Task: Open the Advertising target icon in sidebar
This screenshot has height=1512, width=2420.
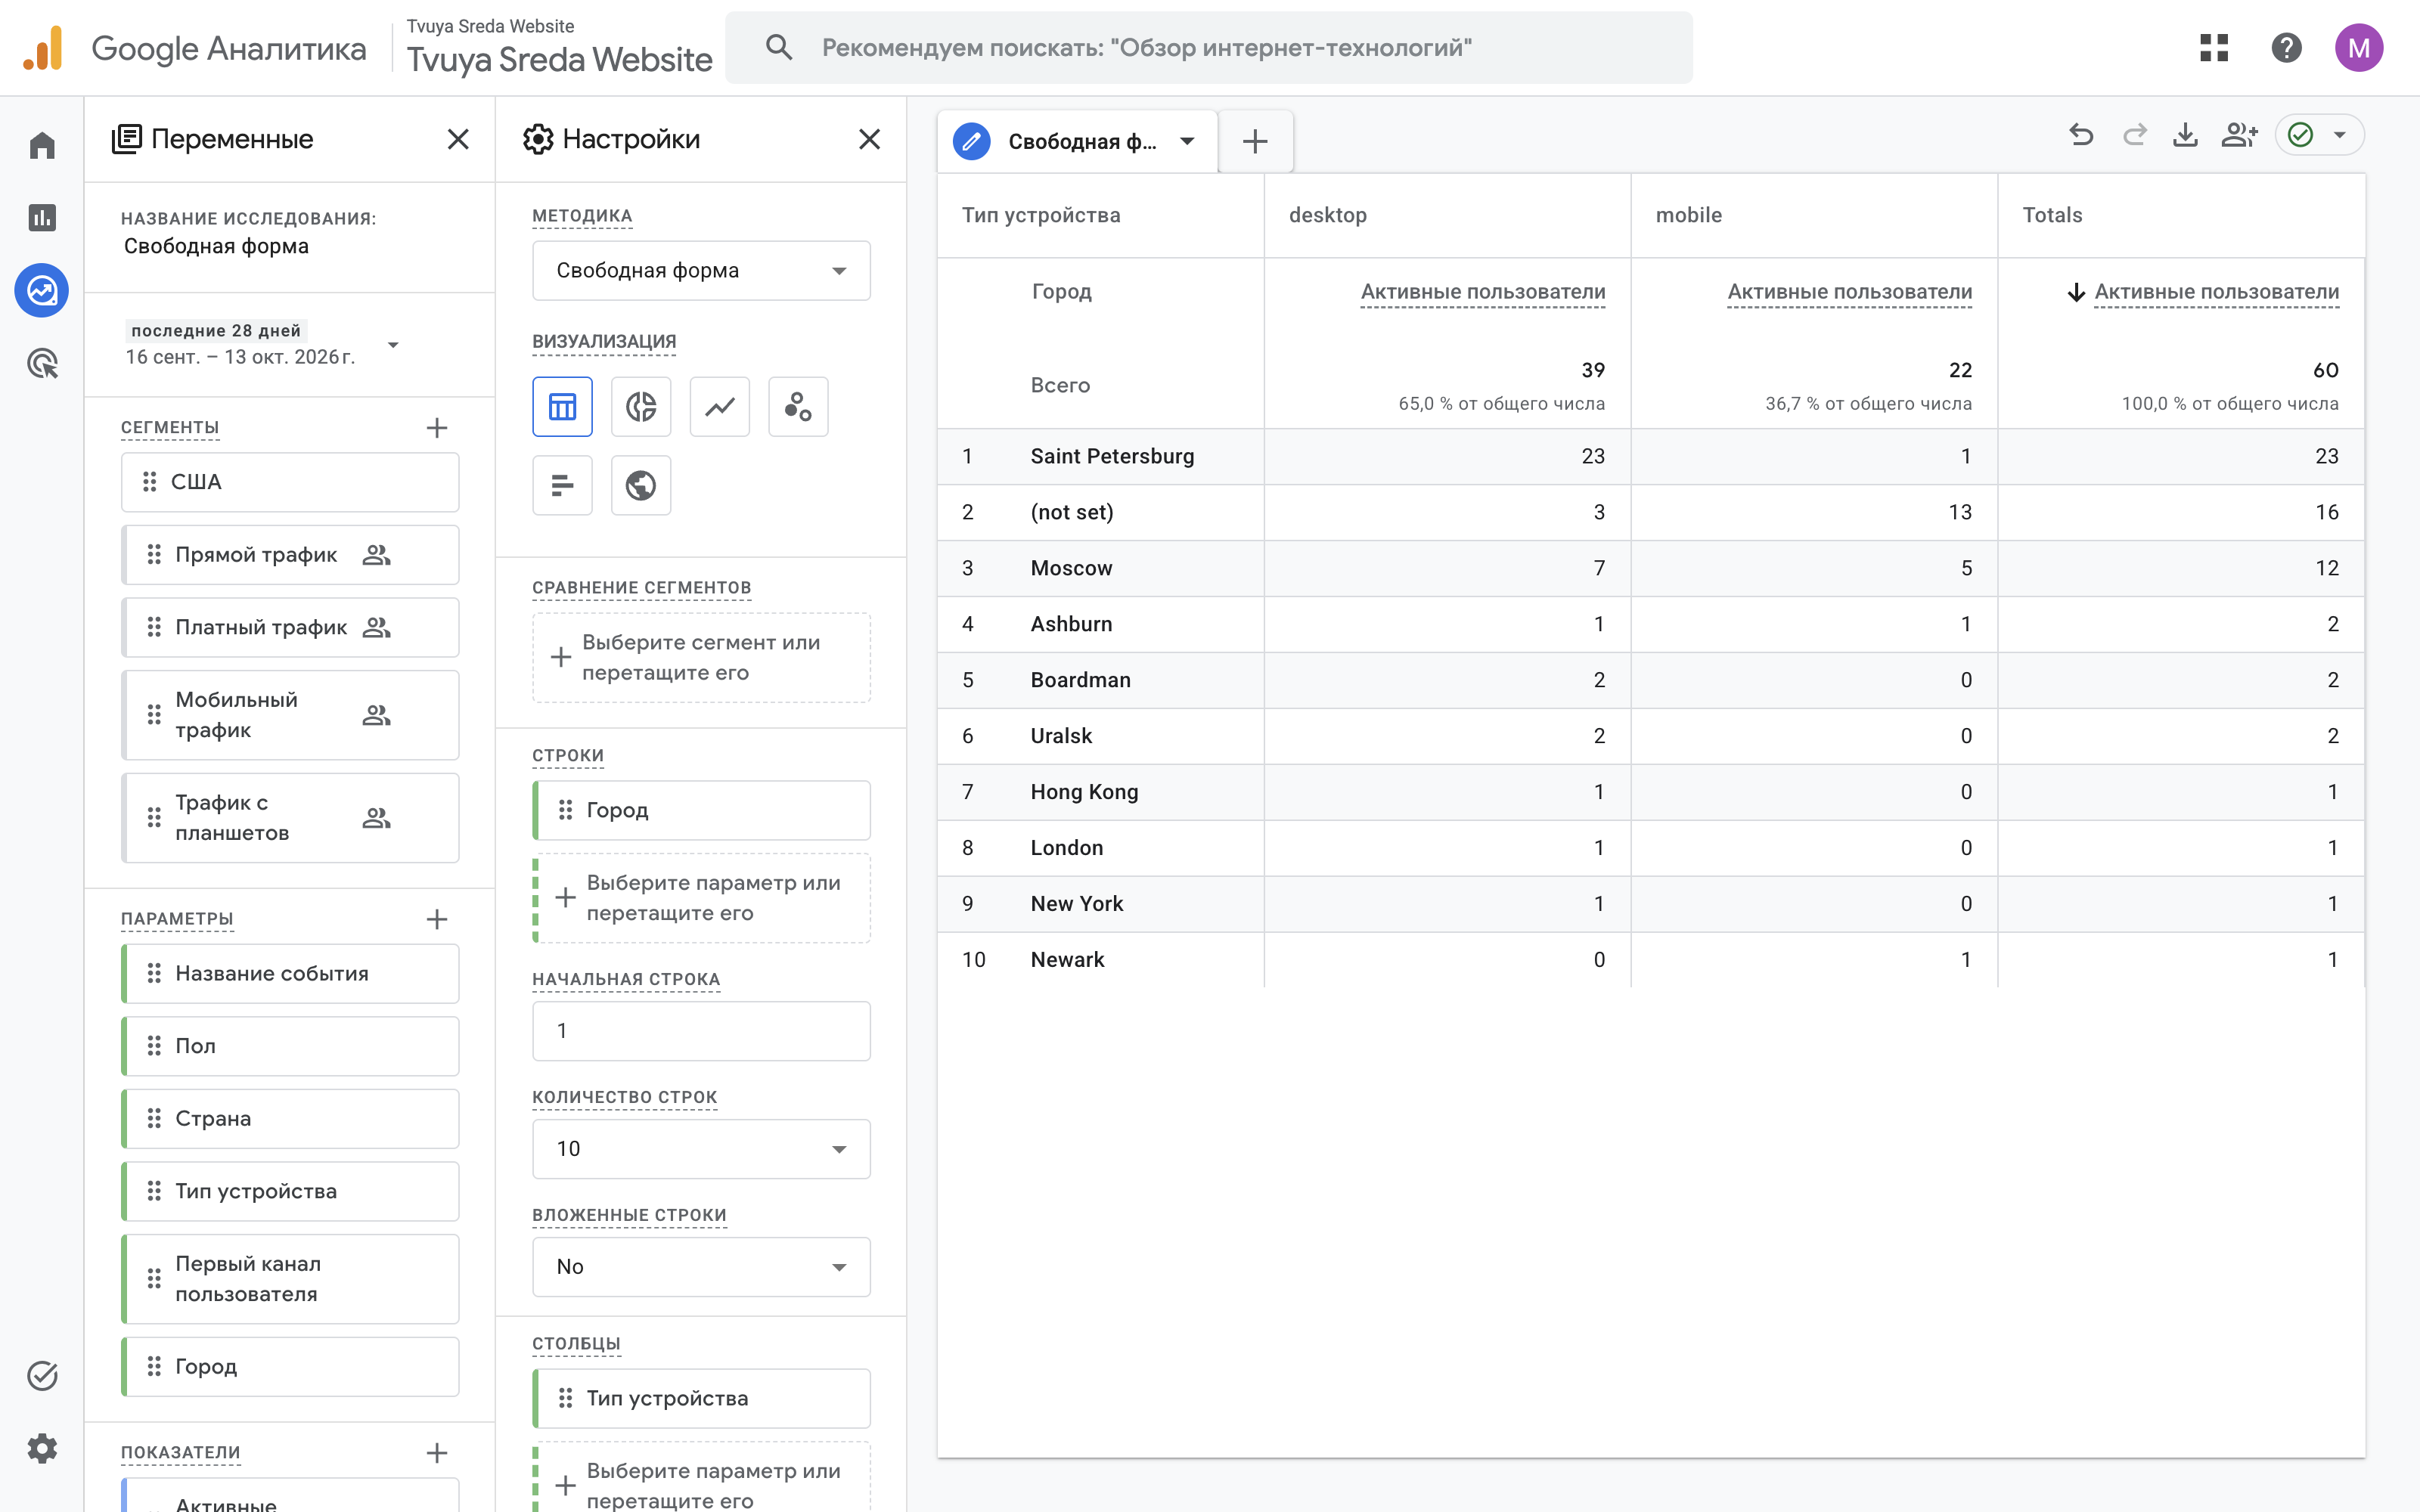Action: click(x=42, y=363)
